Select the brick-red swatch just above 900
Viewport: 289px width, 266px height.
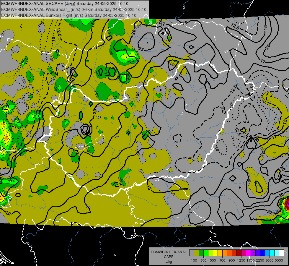(x=234, y=253)
